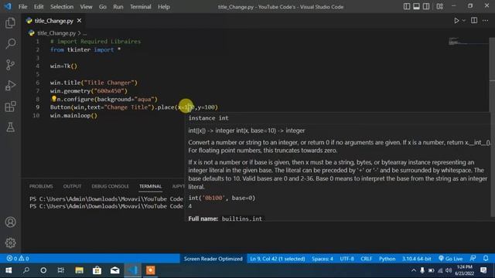The height and width of the screenshot is (278, 495).
Task: Open the Testing flask view
Action: 10,127
